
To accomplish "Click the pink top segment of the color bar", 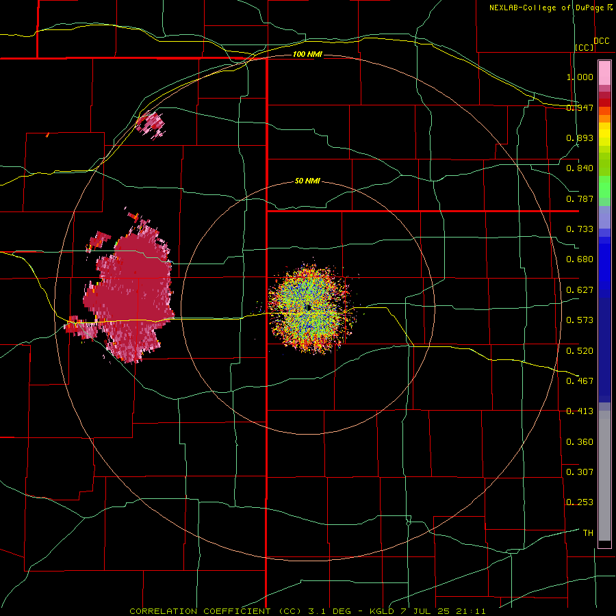I will [604, 73].
